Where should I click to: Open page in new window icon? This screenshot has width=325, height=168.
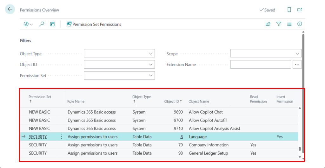click(x=300, y=10)
